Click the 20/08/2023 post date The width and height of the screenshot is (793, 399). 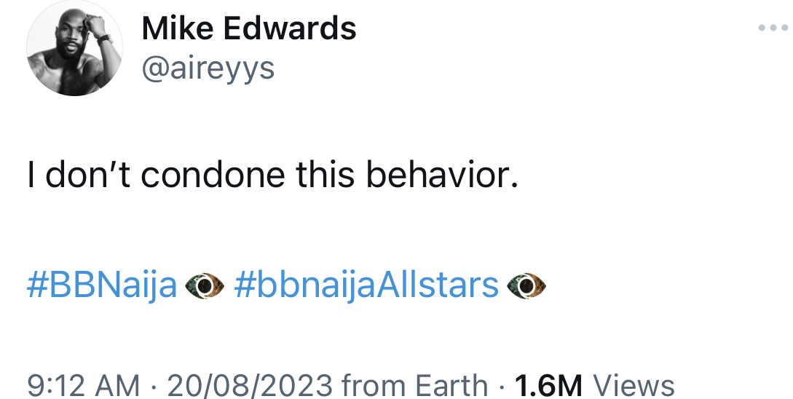(249, 386)
